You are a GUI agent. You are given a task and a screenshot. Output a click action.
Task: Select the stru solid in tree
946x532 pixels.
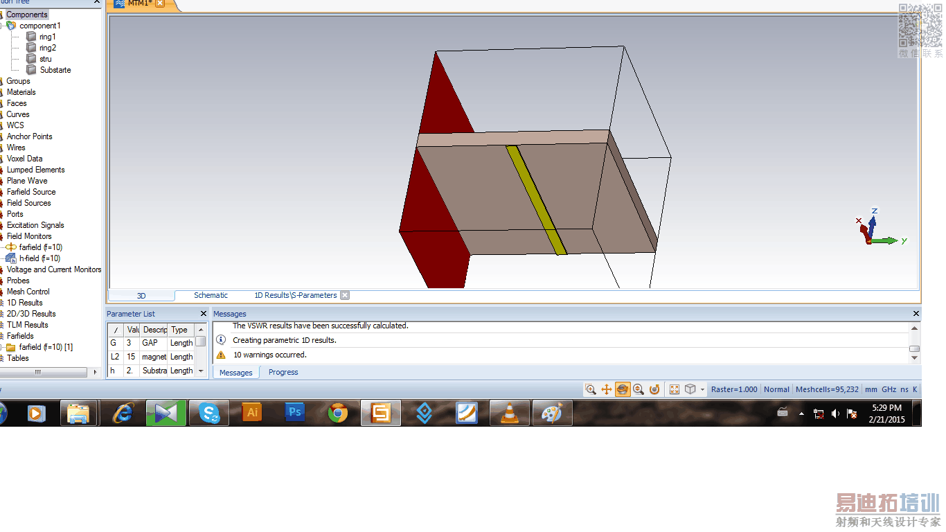click(46, 59)
